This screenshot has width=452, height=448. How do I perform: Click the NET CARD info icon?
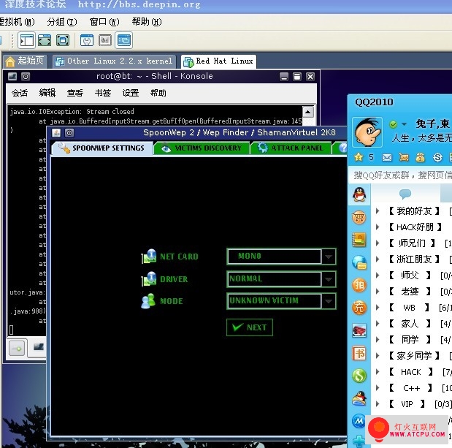(149, 257)
